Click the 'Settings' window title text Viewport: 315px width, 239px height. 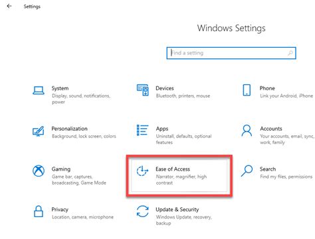32,7
